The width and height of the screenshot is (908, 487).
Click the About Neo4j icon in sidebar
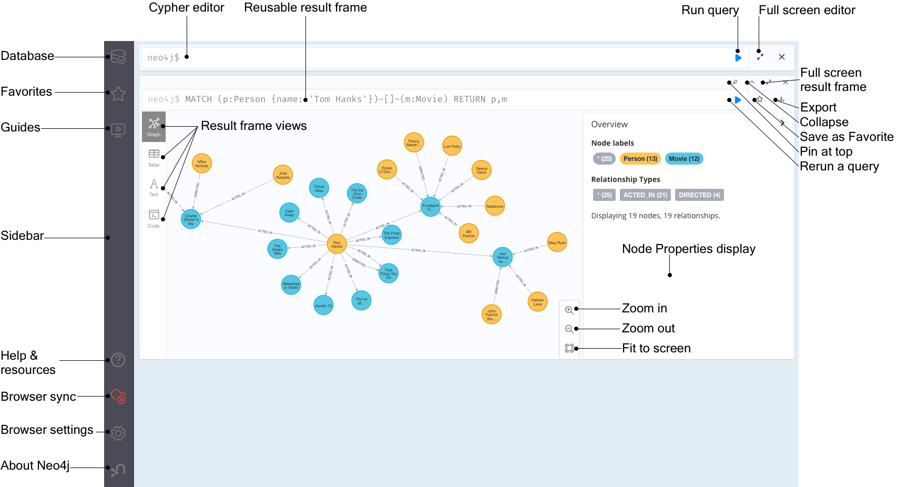tap(118, 469)
